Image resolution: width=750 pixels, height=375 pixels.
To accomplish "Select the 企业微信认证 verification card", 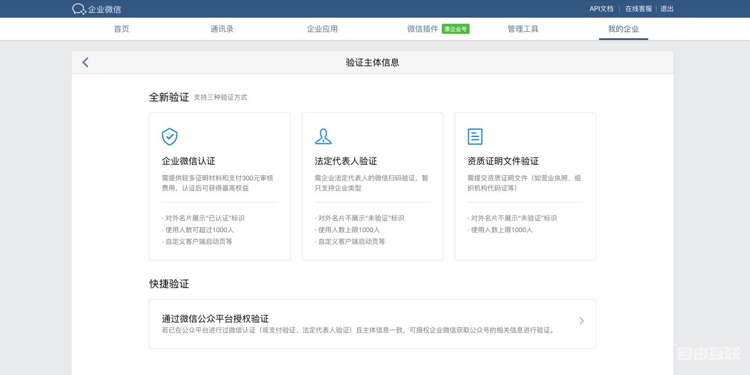I will point(219,186).
